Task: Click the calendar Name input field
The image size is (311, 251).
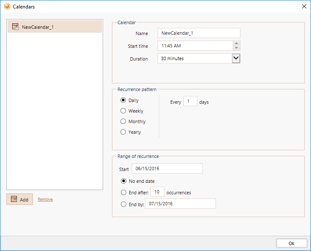Action: pos(199,33)
